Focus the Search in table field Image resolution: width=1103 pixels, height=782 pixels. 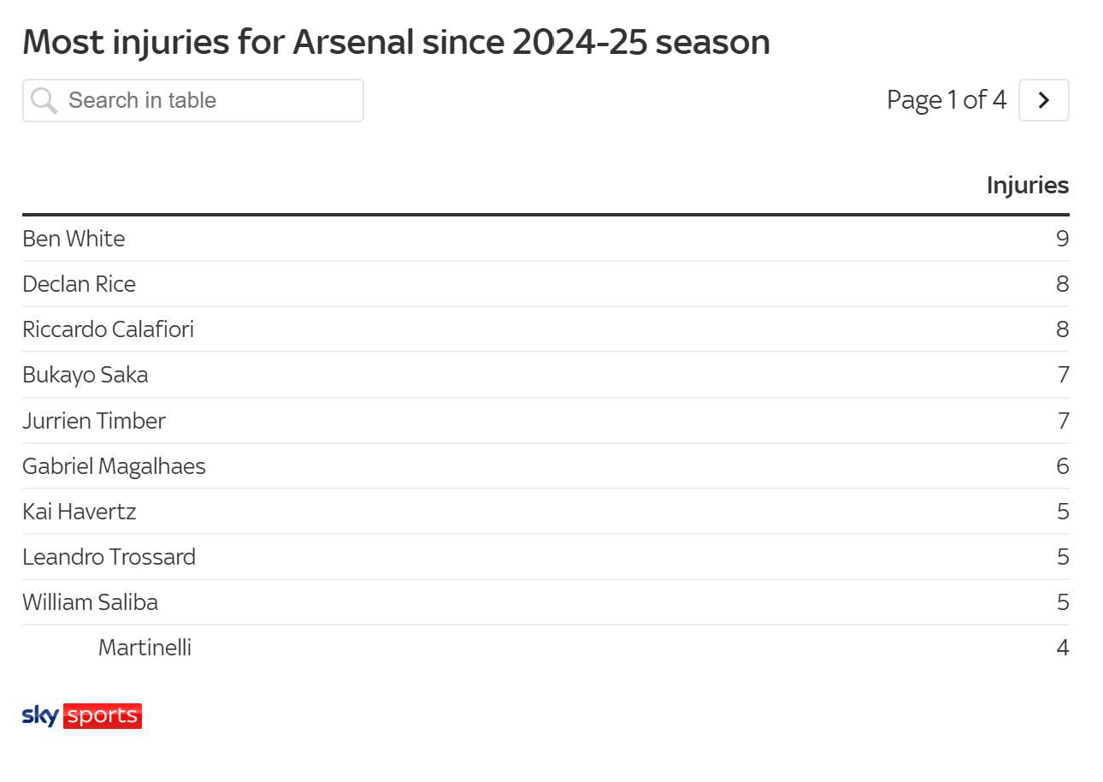(205, 101)
